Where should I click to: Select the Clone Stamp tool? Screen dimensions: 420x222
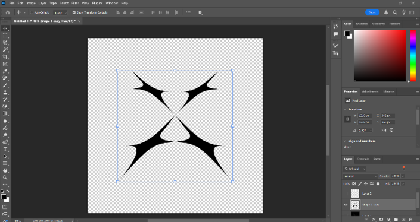pyautogui.click(x=5, y=93)
